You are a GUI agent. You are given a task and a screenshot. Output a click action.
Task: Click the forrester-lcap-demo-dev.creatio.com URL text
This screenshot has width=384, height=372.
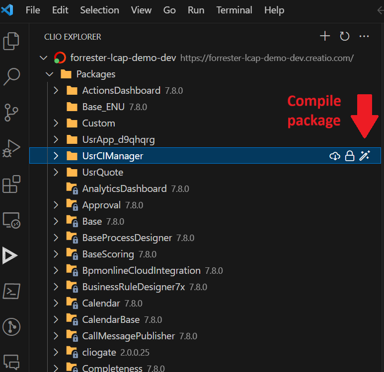pyautogui.click(x=267, y=58)
